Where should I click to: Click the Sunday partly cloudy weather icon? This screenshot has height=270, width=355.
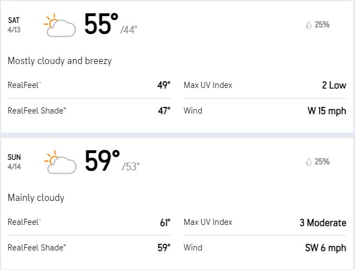pos(60,162)
